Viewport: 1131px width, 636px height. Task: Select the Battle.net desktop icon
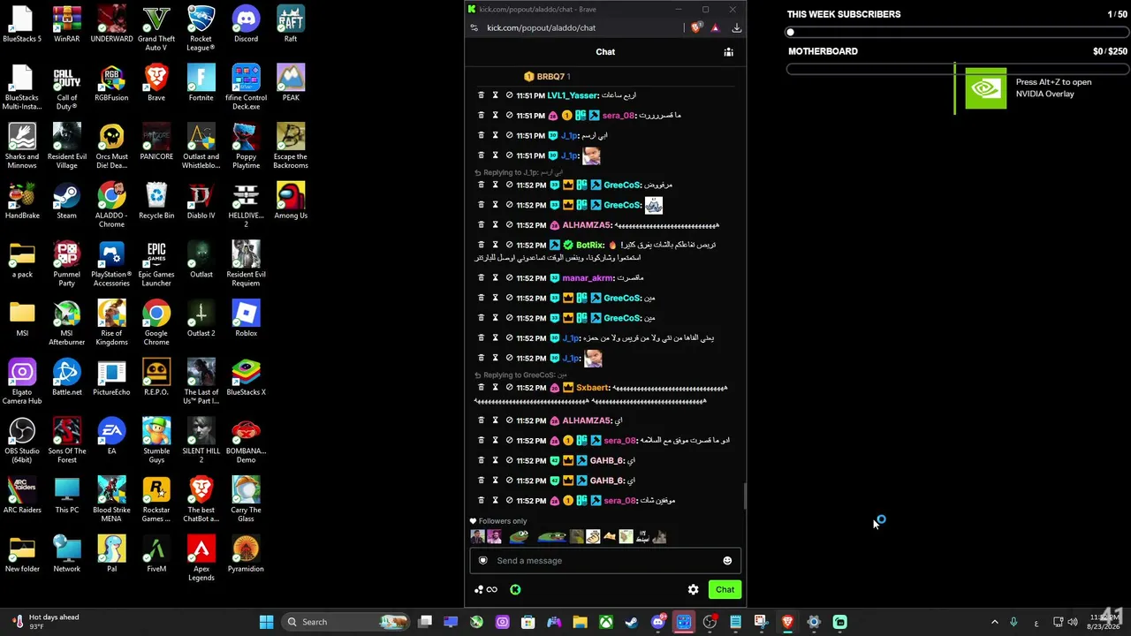[66, 377]
